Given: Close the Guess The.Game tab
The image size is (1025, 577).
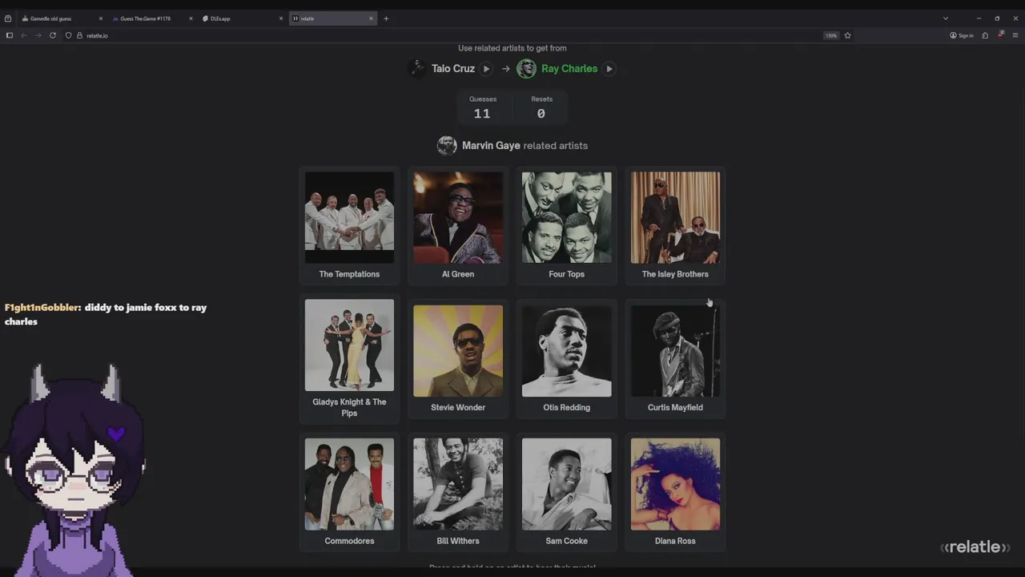Looking at the screenshot, I should pyautogui.click(x=191, y=18).
